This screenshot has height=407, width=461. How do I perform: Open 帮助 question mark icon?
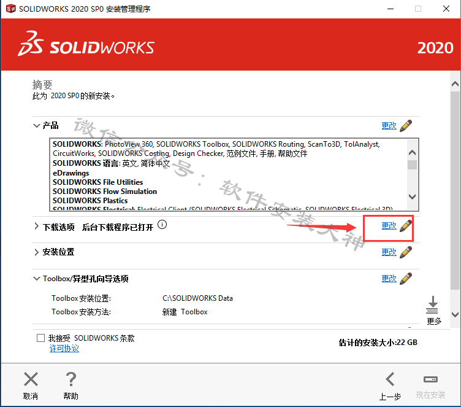(x=71, y=379)
